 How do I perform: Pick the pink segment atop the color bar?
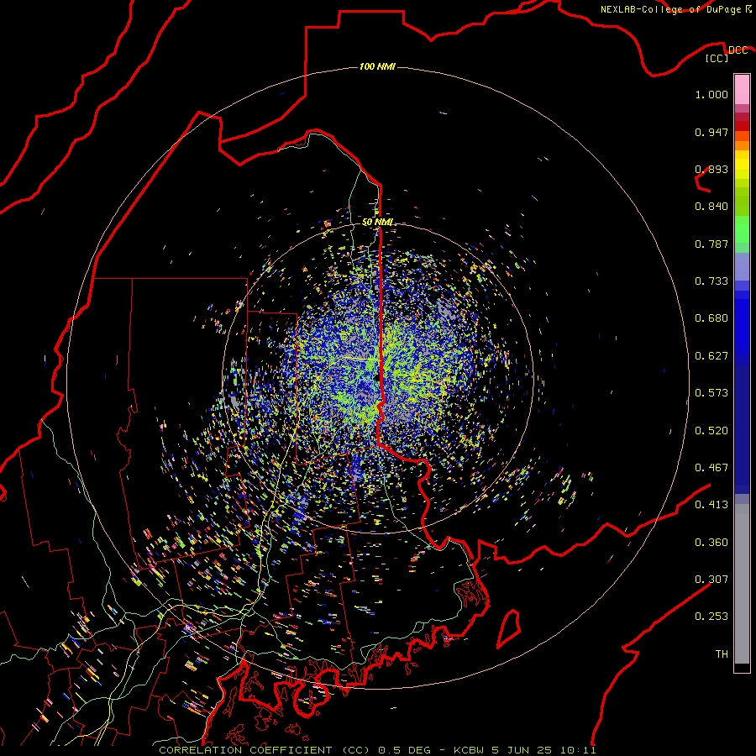742,89
